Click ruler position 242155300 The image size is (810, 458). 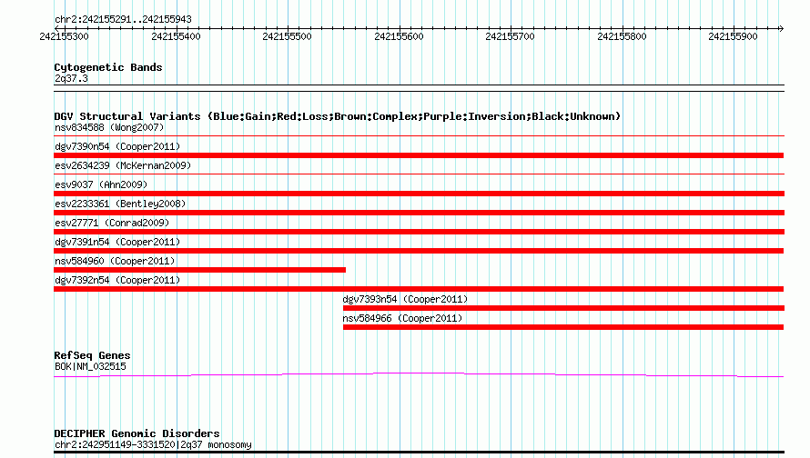[x=64, y=36]
